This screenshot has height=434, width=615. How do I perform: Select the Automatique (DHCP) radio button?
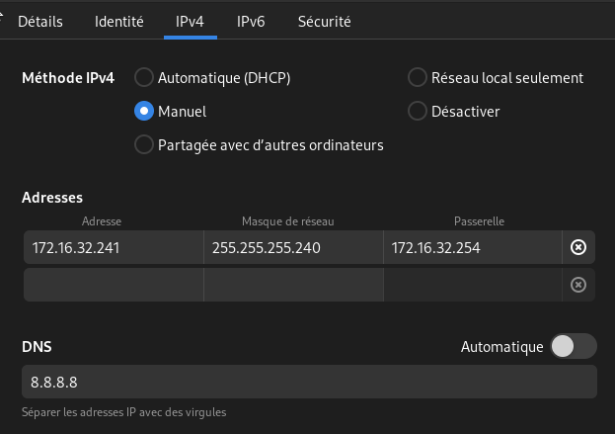coord(144,77)
